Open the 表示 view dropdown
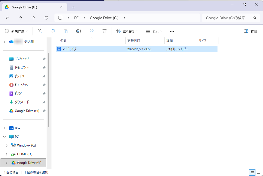The height and width of the screenshot is (176, 263). click(154, 31)
